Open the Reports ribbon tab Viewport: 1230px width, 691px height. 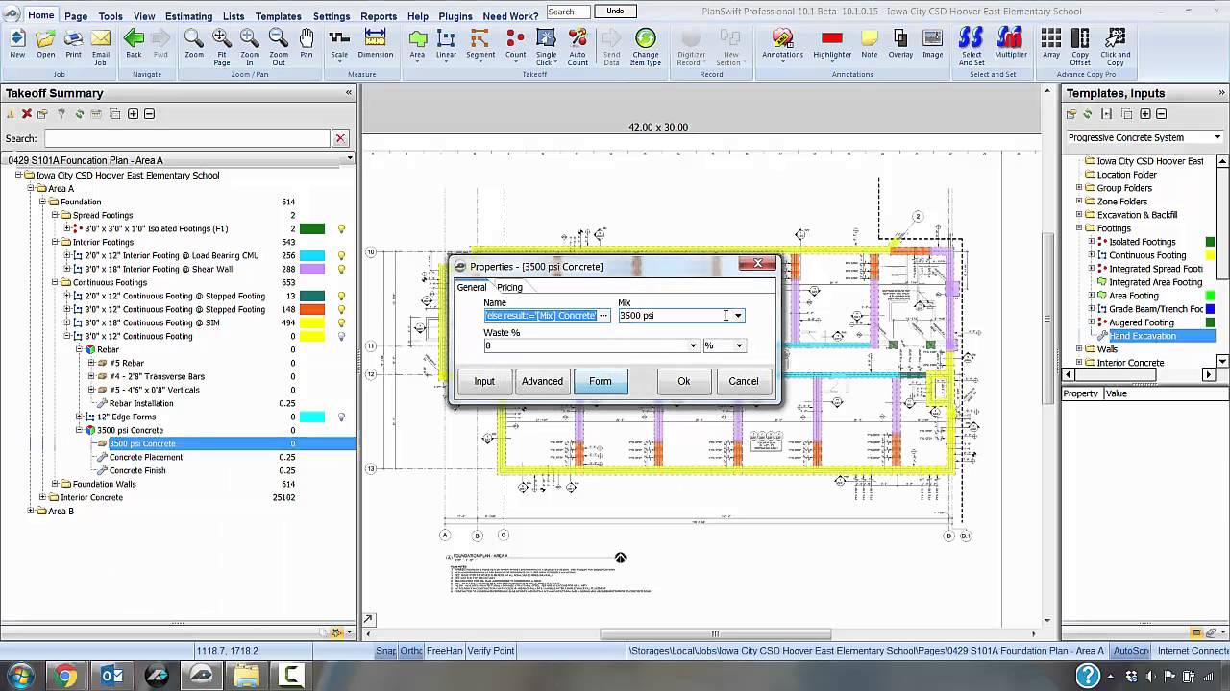(x=379, y=16)
